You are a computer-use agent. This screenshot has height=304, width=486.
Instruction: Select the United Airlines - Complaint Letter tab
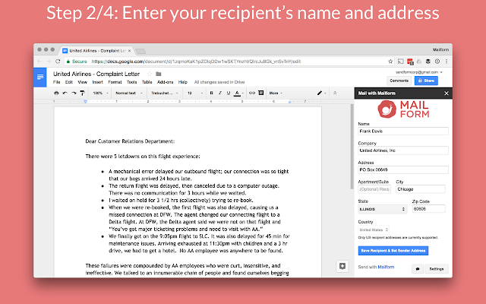point(96,51)
